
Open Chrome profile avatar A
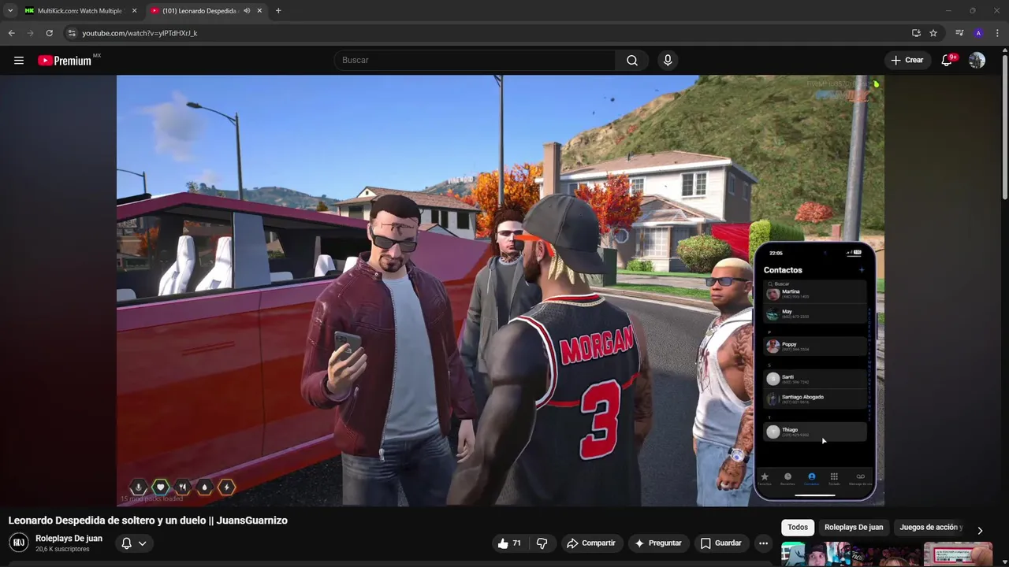click(x=978, y=33)
